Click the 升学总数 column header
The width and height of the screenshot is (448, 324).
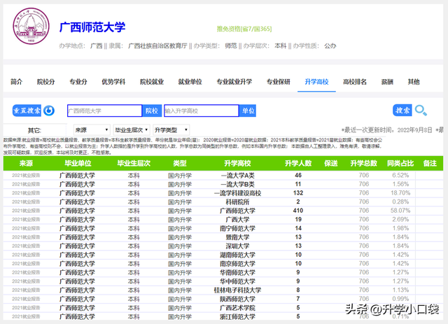coord(364,163)
